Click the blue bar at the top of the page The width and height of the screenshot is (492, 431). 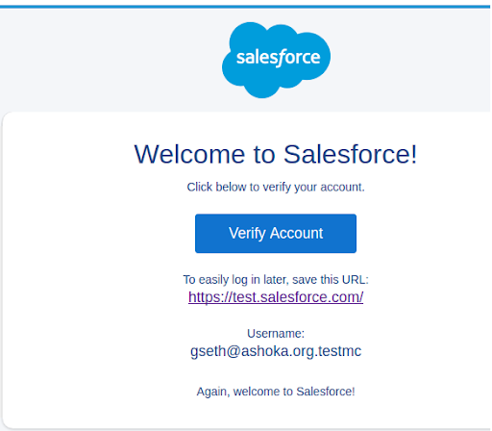pos(245,7)
